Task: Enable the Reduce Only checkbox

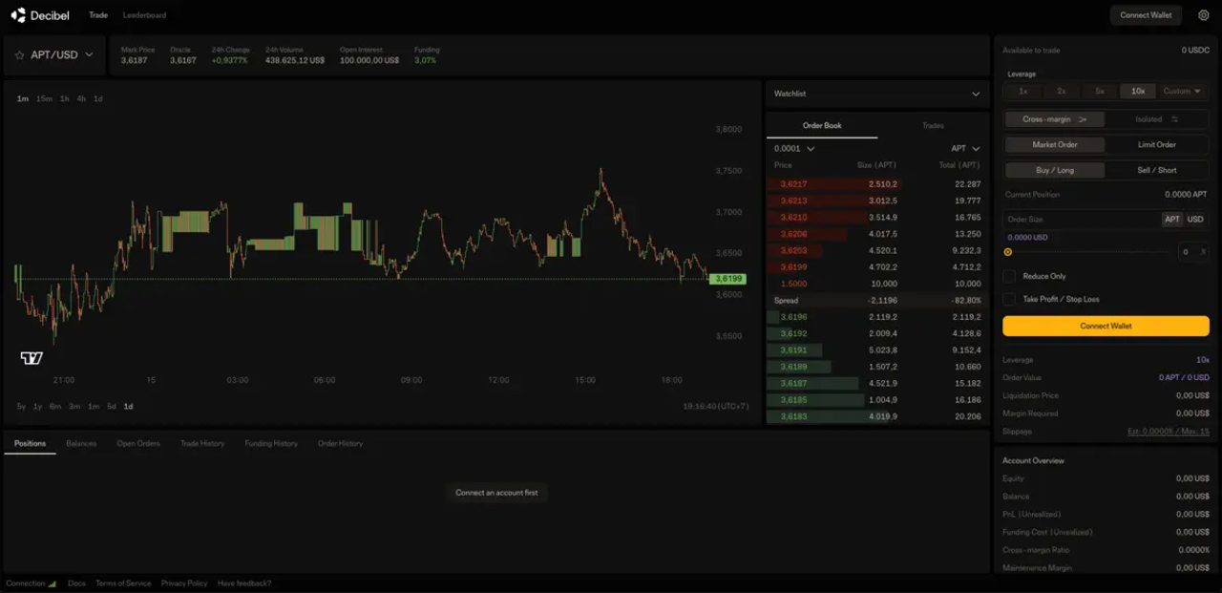Action: (x=1009, y=276)
